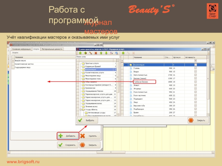The height and width of the screenshot is (166, 222).
Task: Click Закрыть in the master form window
Action: pyautogui.click(x=90, y=145)
